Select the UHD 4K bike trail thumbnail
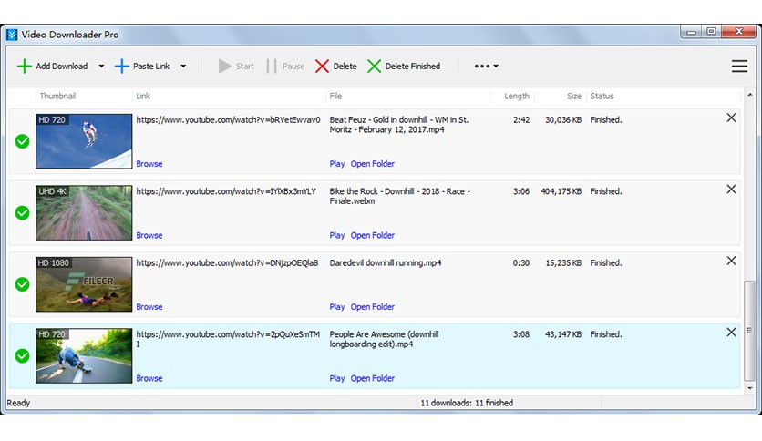This screenshot has height=441, width=762. (84, 212)
